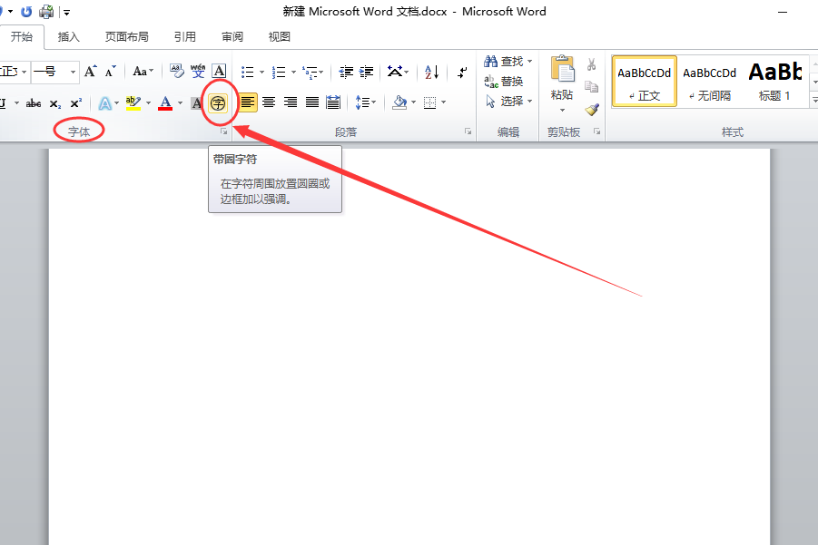The image size is (818, 545).
Task: Switch to the 插入 (Insert) tab
Action: tap(69, 37)
